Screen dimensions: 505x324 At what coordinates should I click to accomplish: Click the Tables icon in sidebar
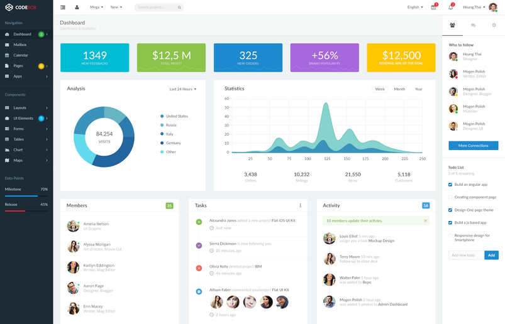(x=7, y=139)
